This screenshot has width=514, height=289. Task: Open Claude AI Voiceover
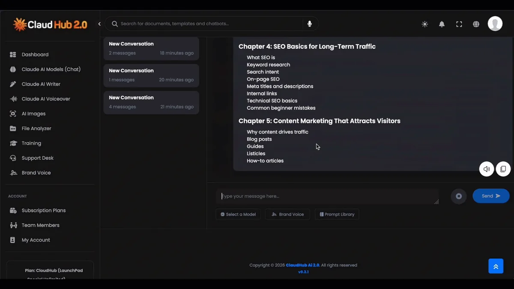(46, 99)
